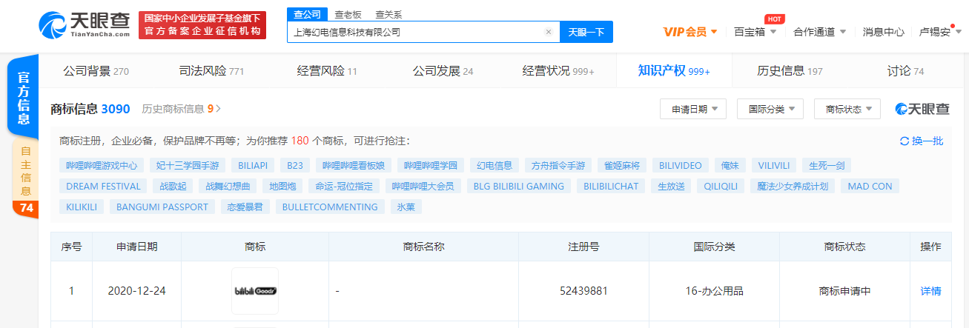969x328 pixels.
Task: Click the 天眼查 logo beside filters
Action: tap(922, 109)
